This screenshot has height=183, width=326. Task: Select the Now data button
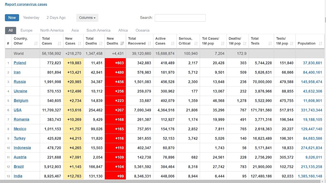(x=12, y=18)
